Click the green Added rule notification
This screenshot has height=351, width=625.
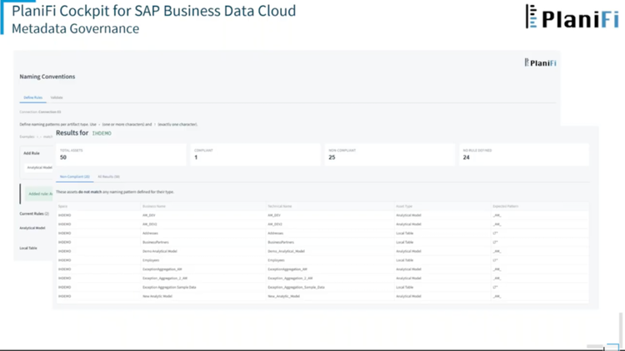click(39, 194)
